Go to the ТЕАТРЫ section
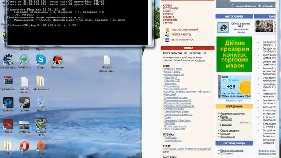Viewport: 281px width, 158px height. tap(168, 14)
